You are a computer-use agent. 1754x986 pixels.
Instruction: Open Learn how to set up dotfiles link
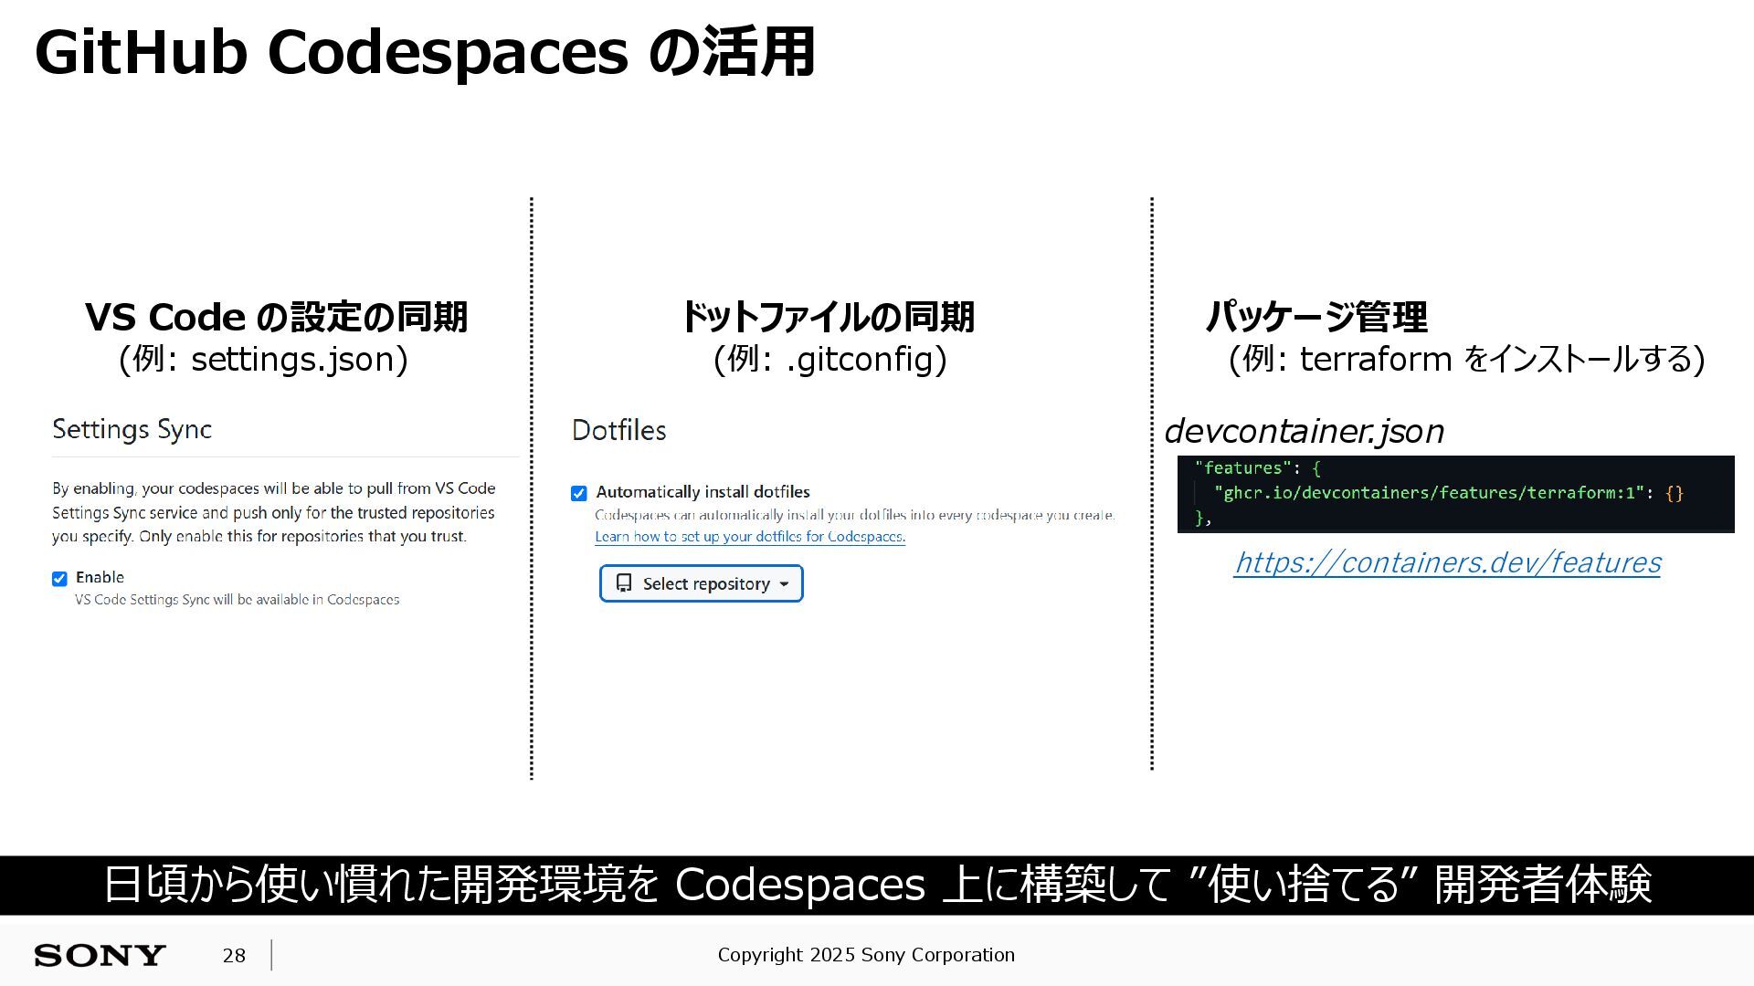tap(750, 537)
